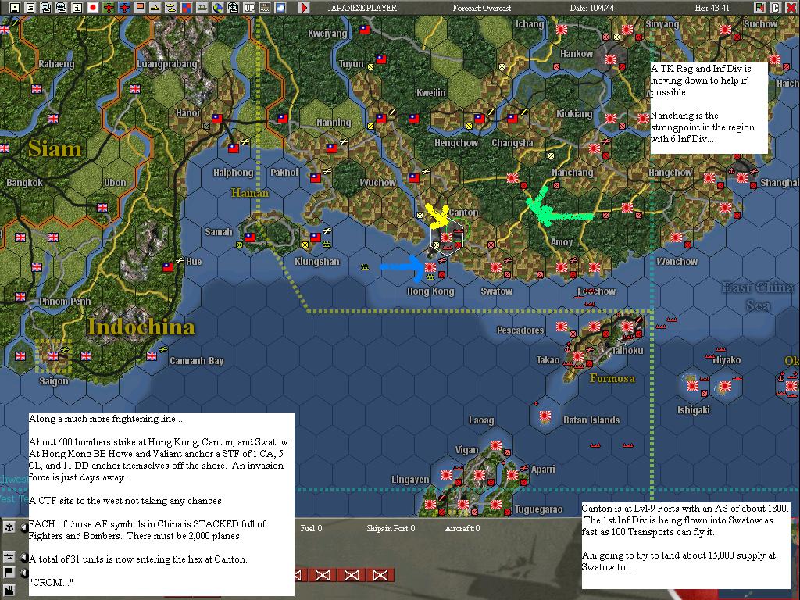
Task: Toggle the cloud weather display icon
Action: pos(280,8)
